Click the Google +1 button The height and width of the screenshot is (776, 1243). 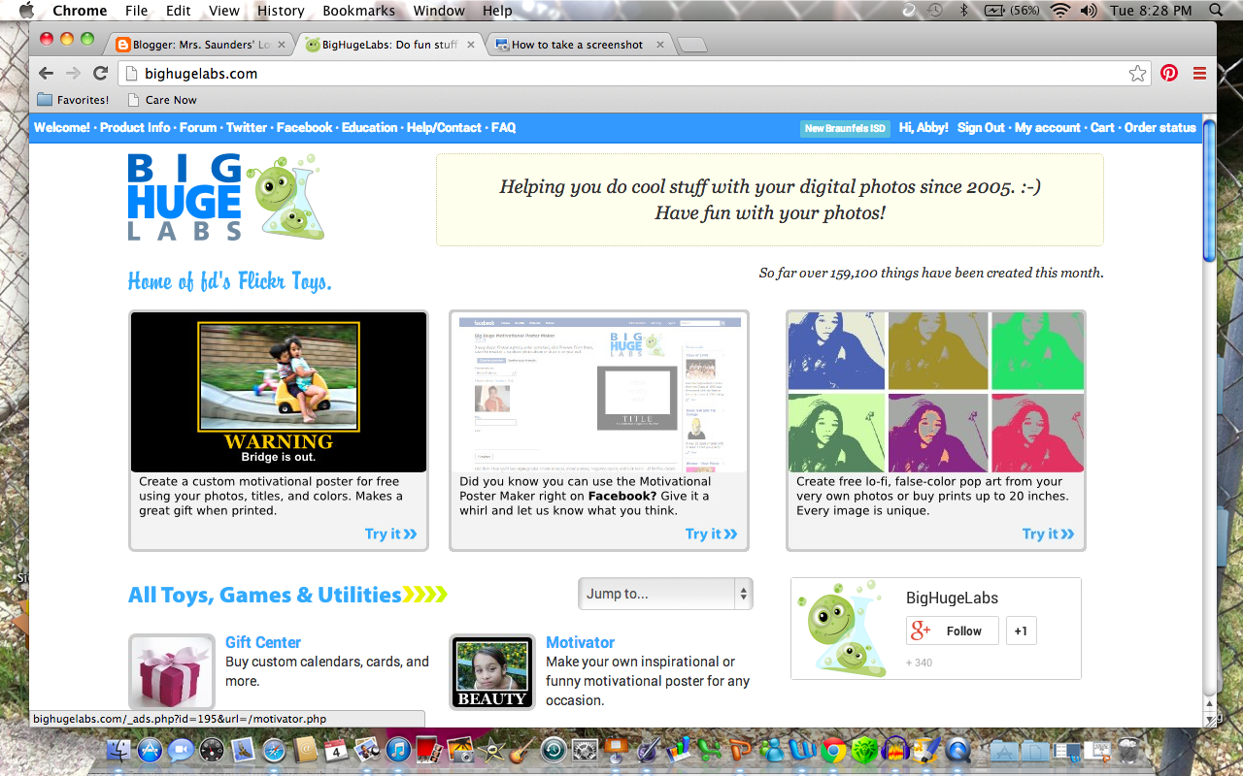(x=1021, y=630)
